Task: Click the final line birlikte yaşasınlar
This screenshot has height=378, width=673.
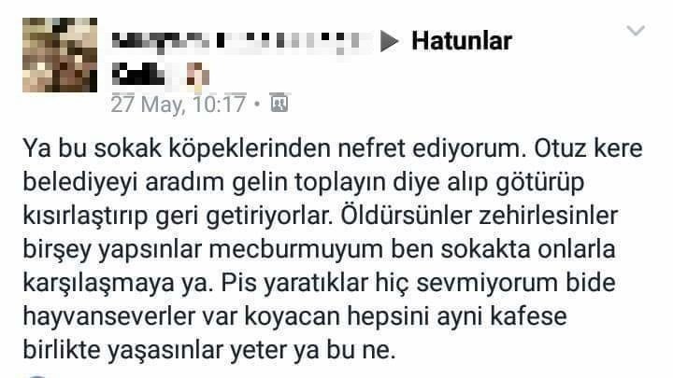Action: (209, 350)
